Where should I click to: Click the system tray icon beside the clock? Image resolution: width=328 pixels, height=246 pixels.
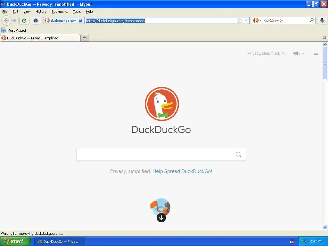click(304, 242)
